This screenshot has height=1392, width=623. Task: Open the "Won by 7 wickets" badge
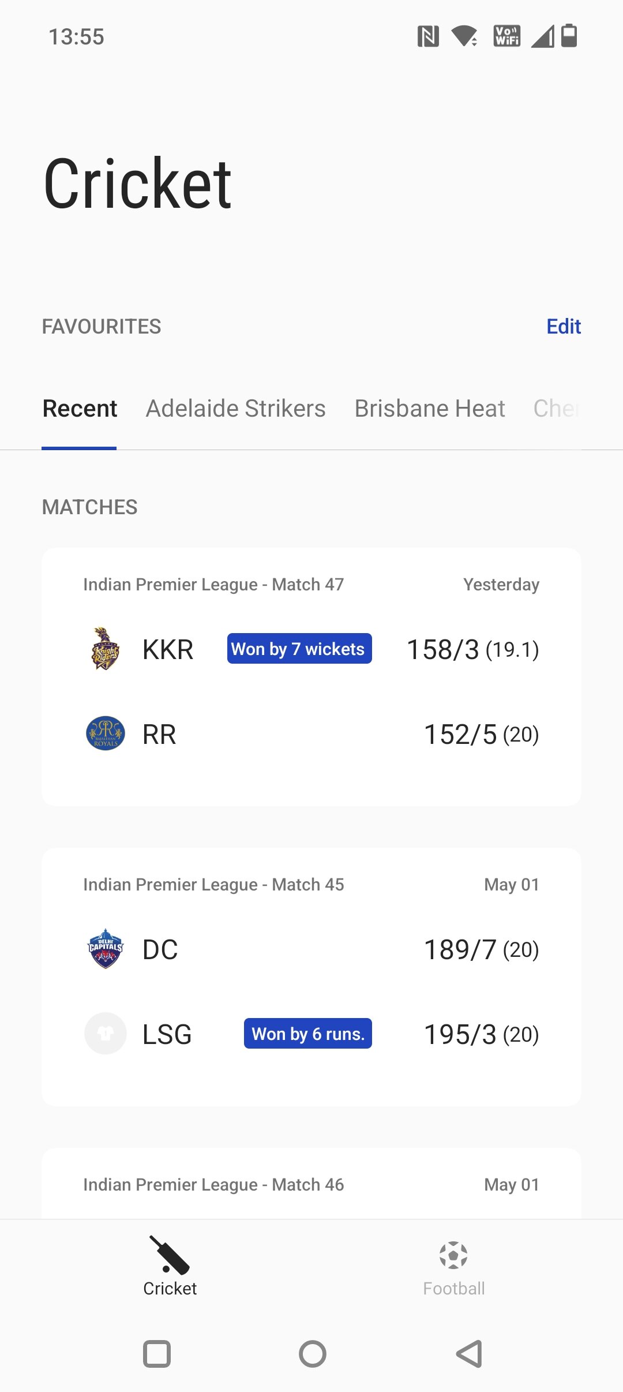click(x=299, y=649)
